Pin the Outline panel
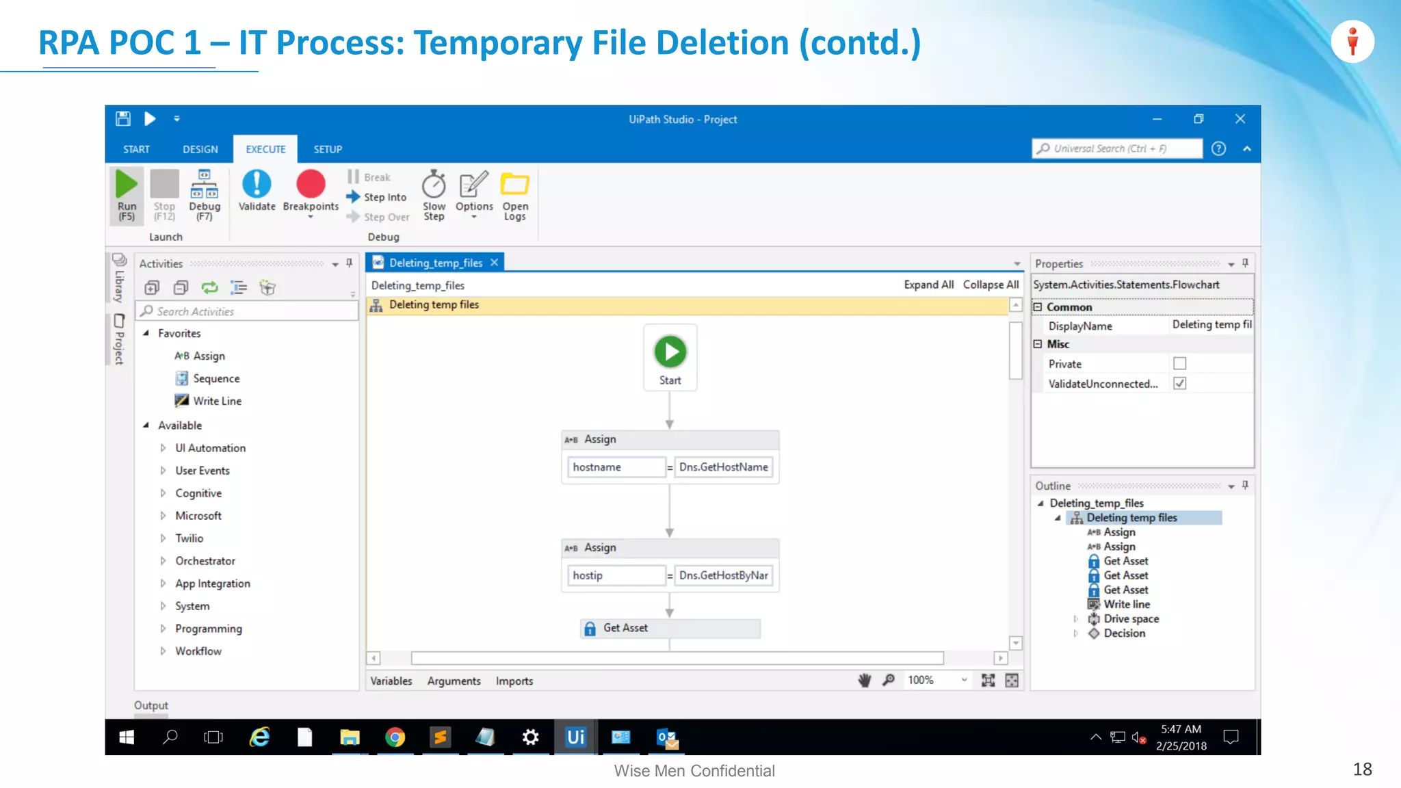 (x=1245, y=486)
